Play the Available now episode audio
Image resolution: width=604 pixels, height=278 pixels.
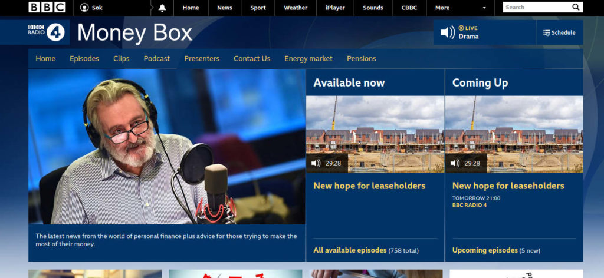click(x=317, y=163)
